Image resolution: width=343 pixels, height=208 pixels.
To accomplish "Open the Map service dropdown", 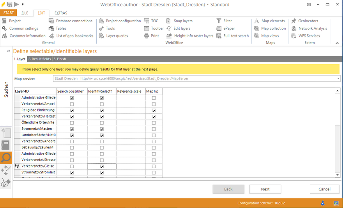I will tap(338, 79).
